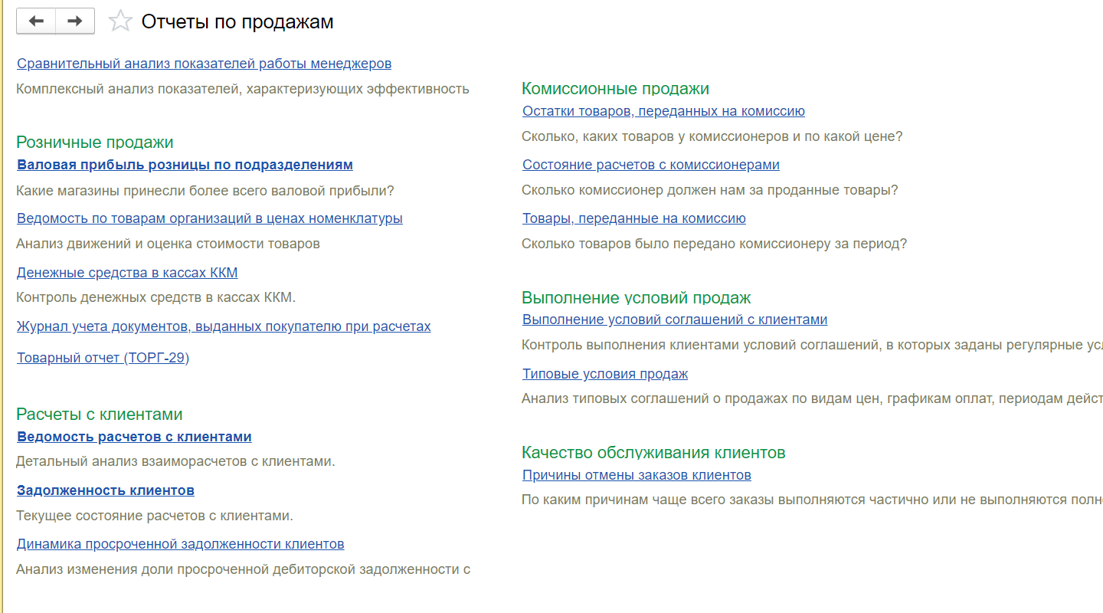Open Типовые условия продаж report
Screen dimensions: 1103x613
pyautogui.click(x=604, y=374)
